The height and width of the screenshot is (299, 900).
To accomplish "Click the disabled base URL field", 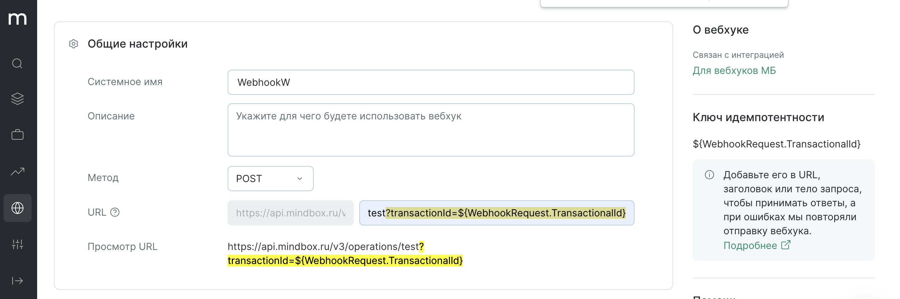I will pyautogui.click(x=291, y=213).
